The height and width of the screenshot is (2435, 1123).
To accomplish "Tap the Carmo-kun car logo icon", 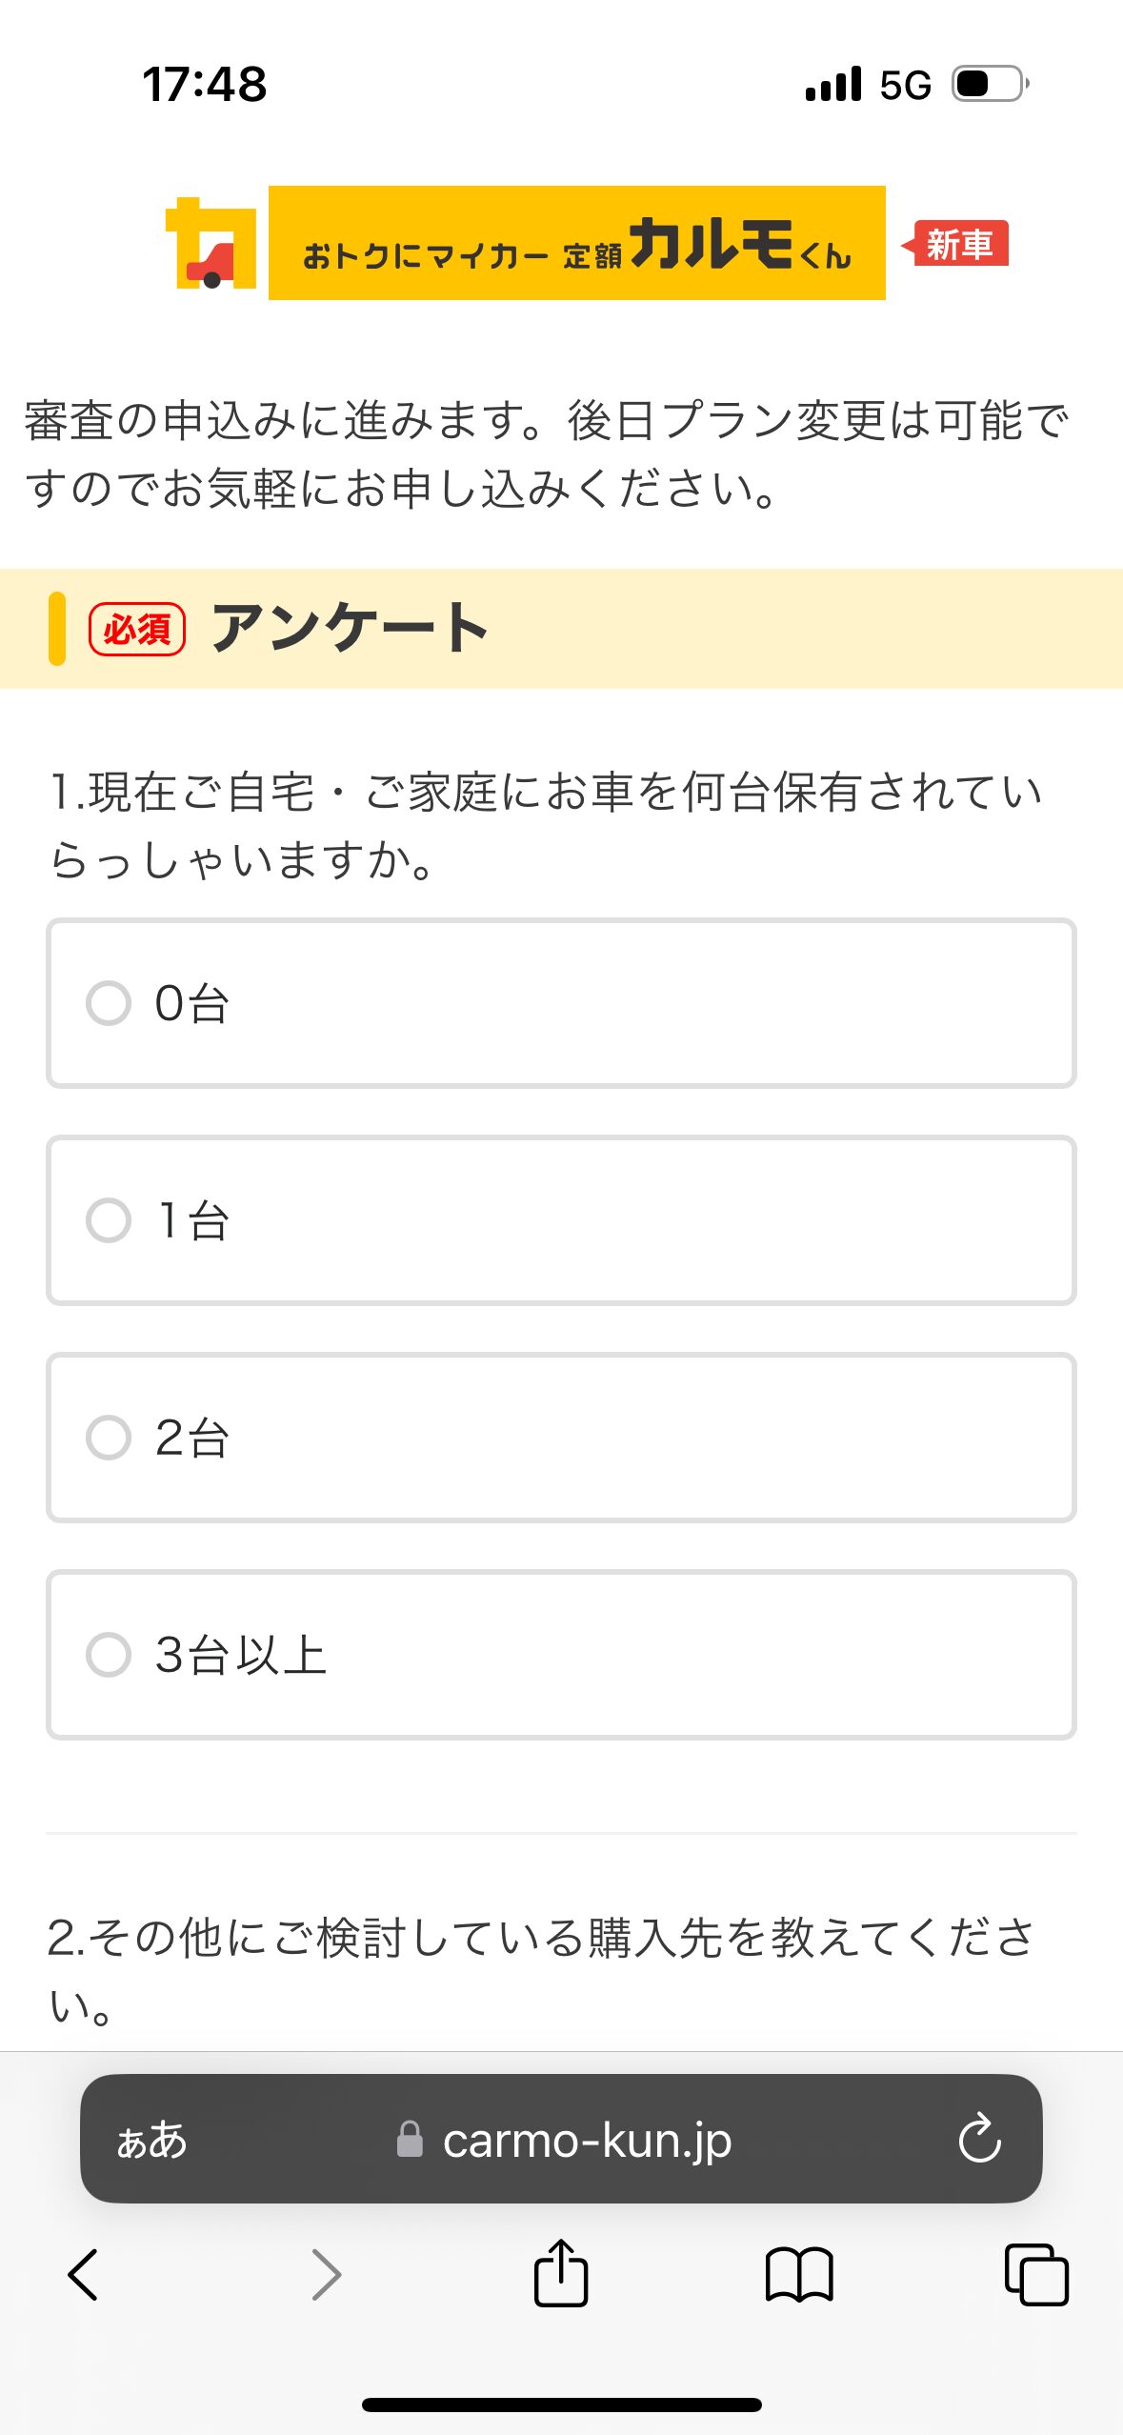I will click(211, 243).
